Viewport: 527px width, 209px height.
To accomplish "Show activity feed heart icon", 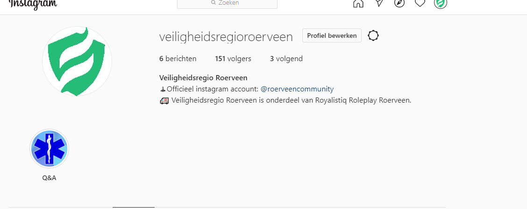I will (420, 3).
